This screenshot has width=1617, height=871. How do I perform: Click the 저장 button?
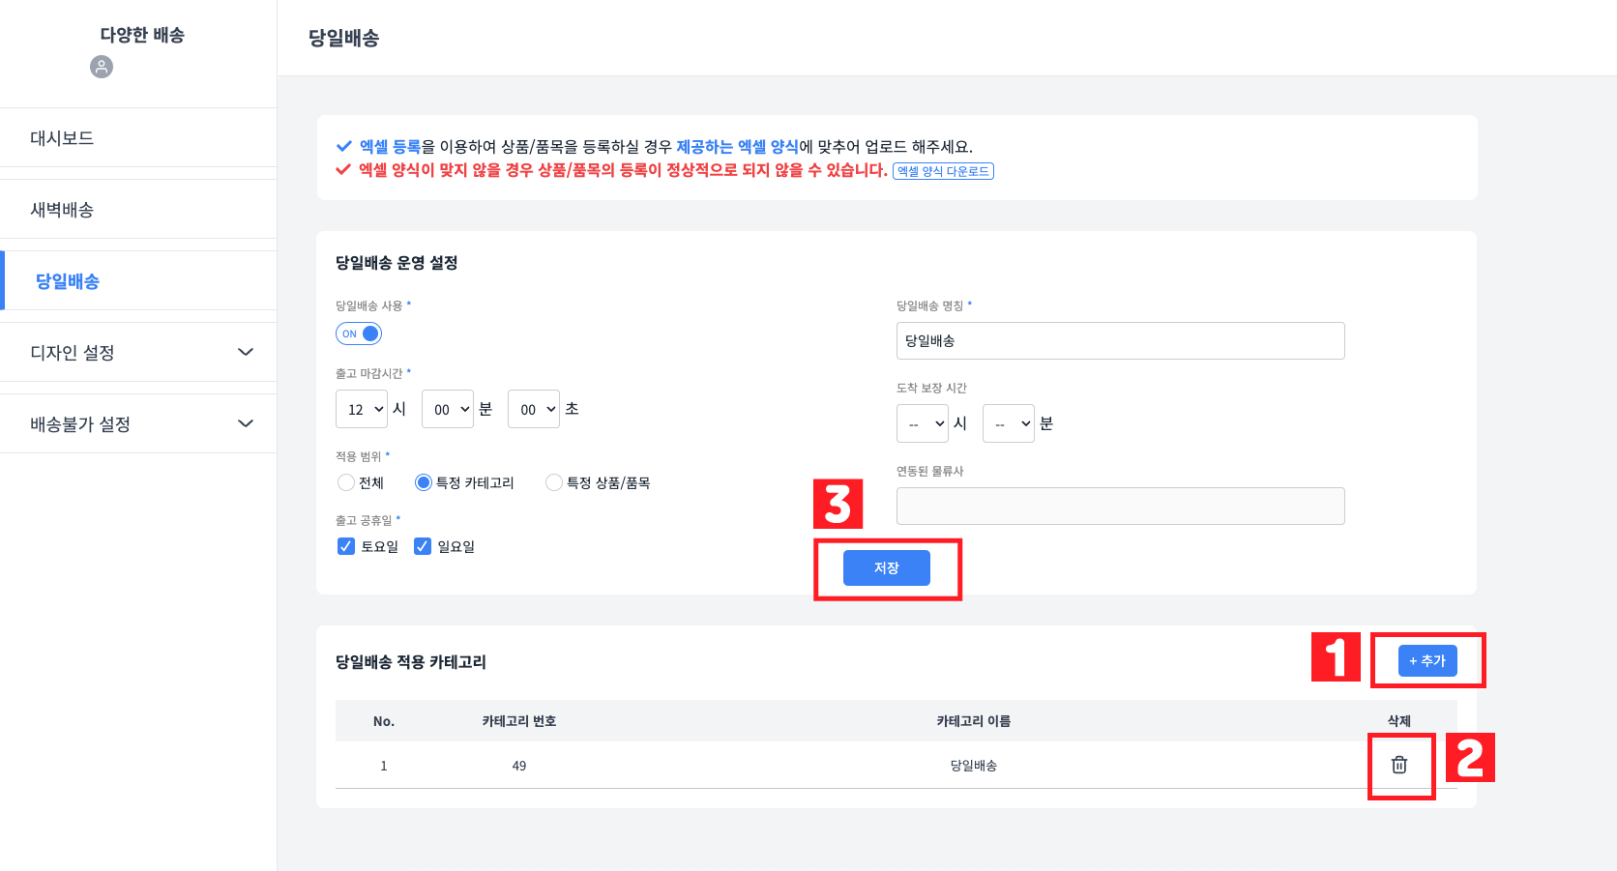886,567
